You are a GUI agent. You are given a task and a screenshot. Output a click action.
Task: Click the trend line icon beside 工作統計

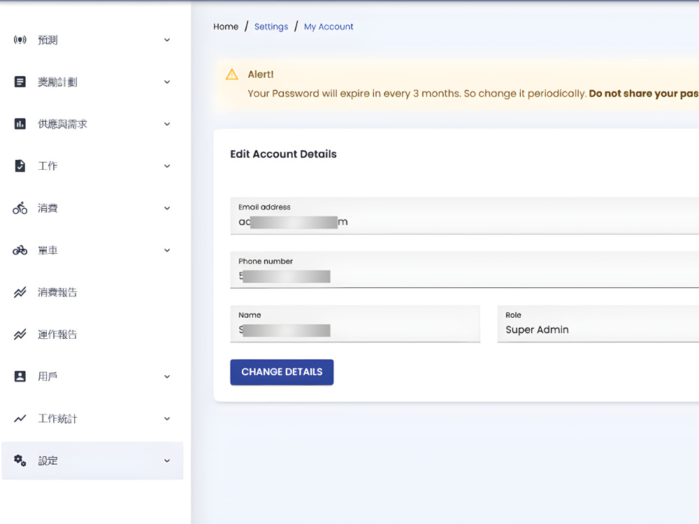click(20, 419)
